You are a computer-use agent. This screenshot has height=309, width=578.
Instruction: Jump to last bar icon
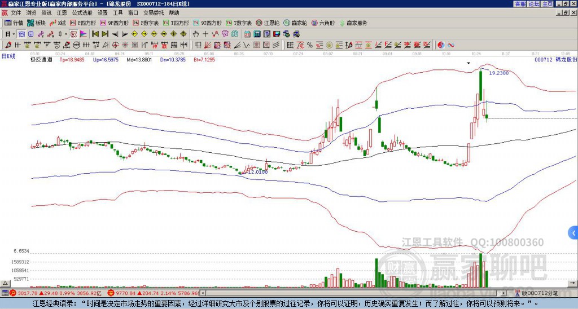[105, 34]
